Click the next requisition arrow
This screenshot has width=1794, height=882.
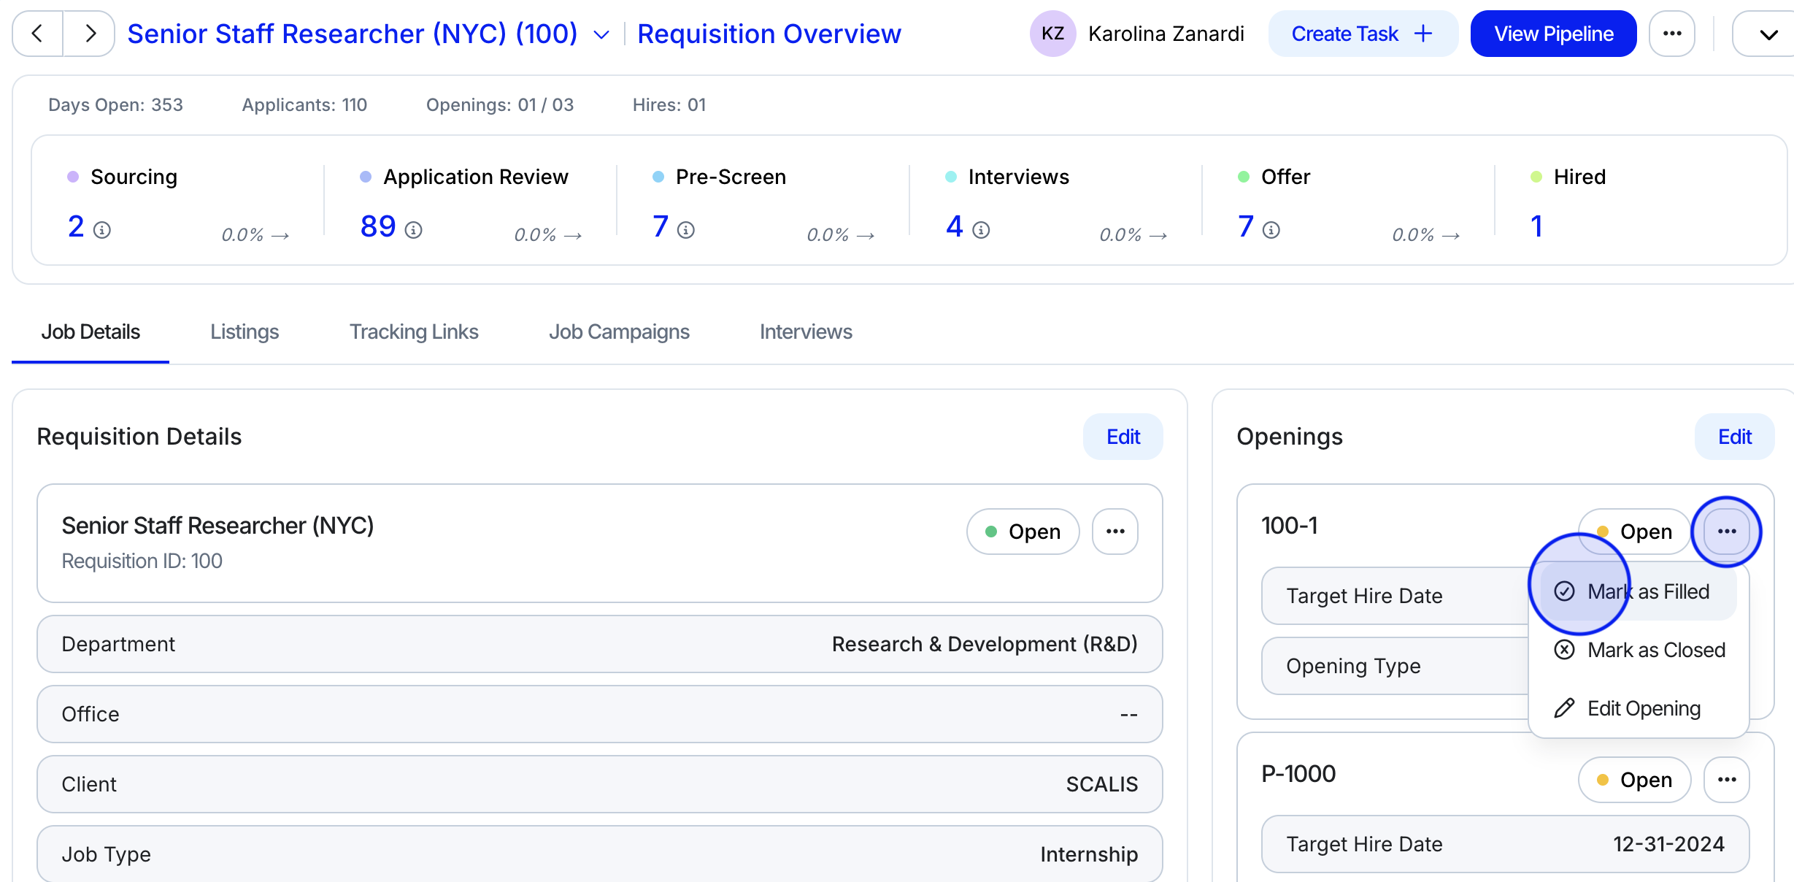tap(89, 34)
